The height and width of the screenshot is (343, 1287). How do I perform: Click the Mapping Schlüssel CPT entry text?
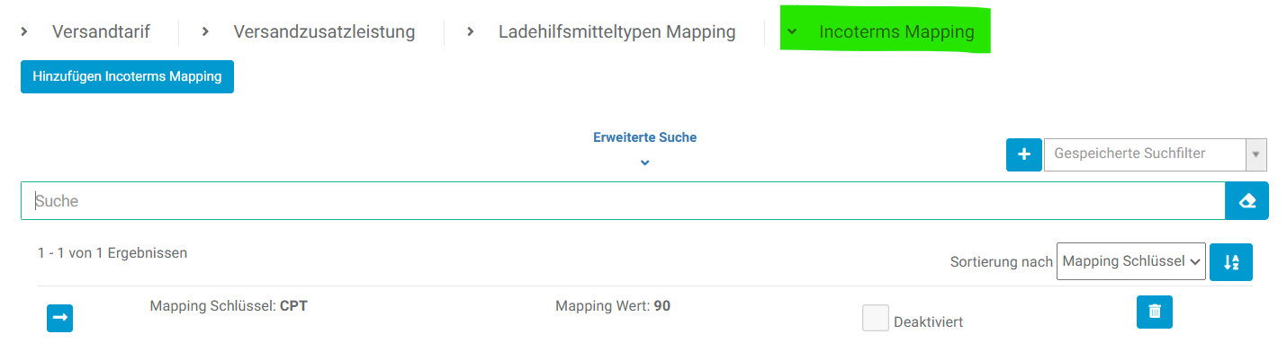tap(229, 306)
